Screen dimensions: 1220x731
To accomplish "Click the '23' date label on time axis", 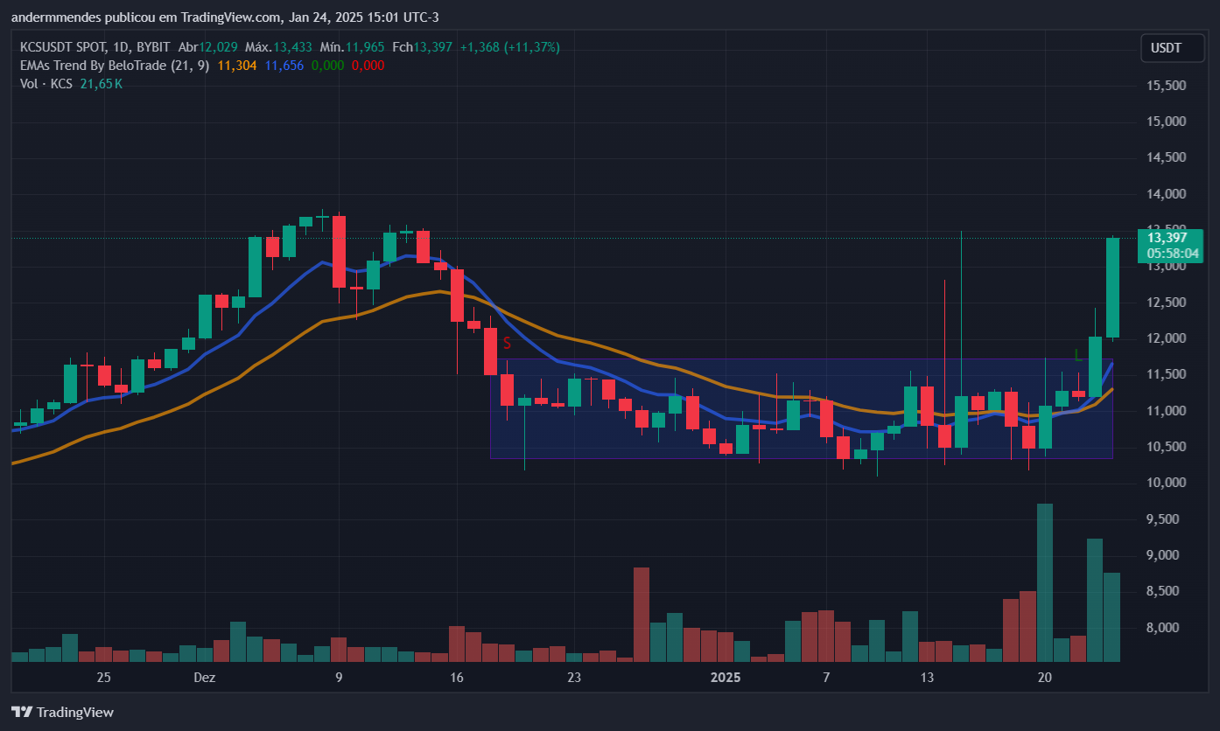I will (x=574, y=678).
